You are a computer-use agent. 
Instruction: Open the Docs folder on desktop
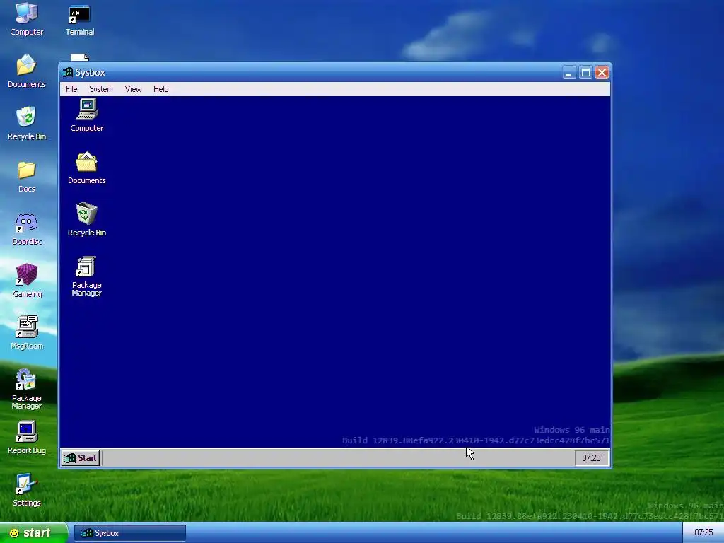[27, 176]
